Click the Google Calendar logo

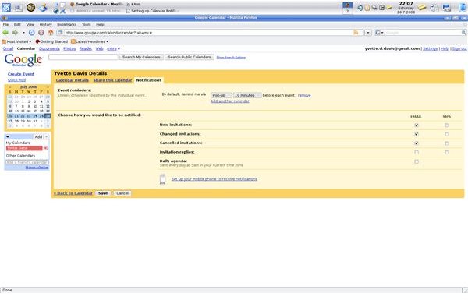tap(23, 60)
